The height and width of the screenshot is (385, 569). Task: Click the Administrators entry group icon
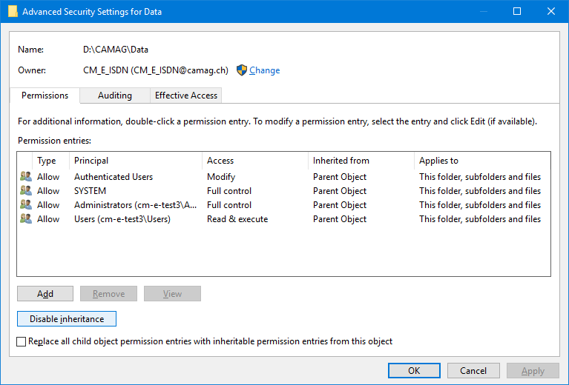[x=26, y=205]
